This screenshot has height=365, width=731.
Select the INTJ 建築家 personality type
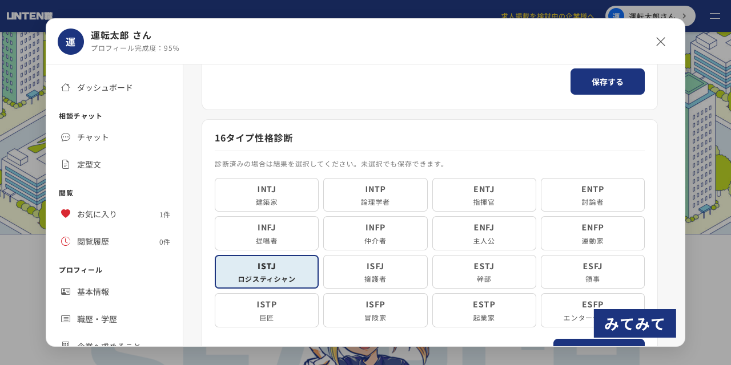[267, 194]
